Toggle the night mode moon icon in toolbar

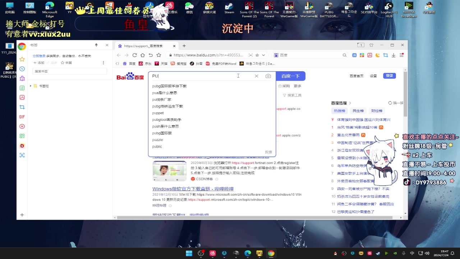click(x=377, y=55)
